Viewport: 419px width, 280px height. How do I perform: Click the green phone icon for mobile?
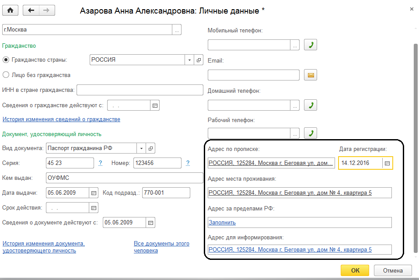(x=311, y=45)
